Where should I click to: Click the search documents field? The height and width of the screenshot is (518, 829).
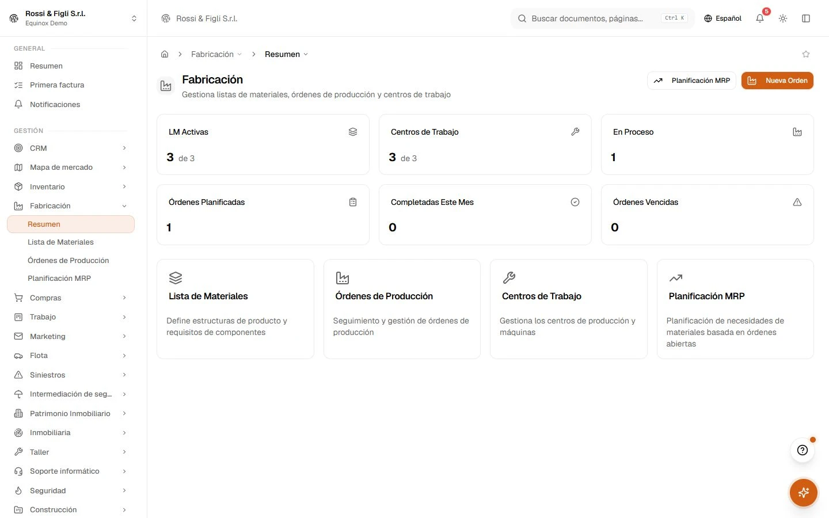click(602, 18)
